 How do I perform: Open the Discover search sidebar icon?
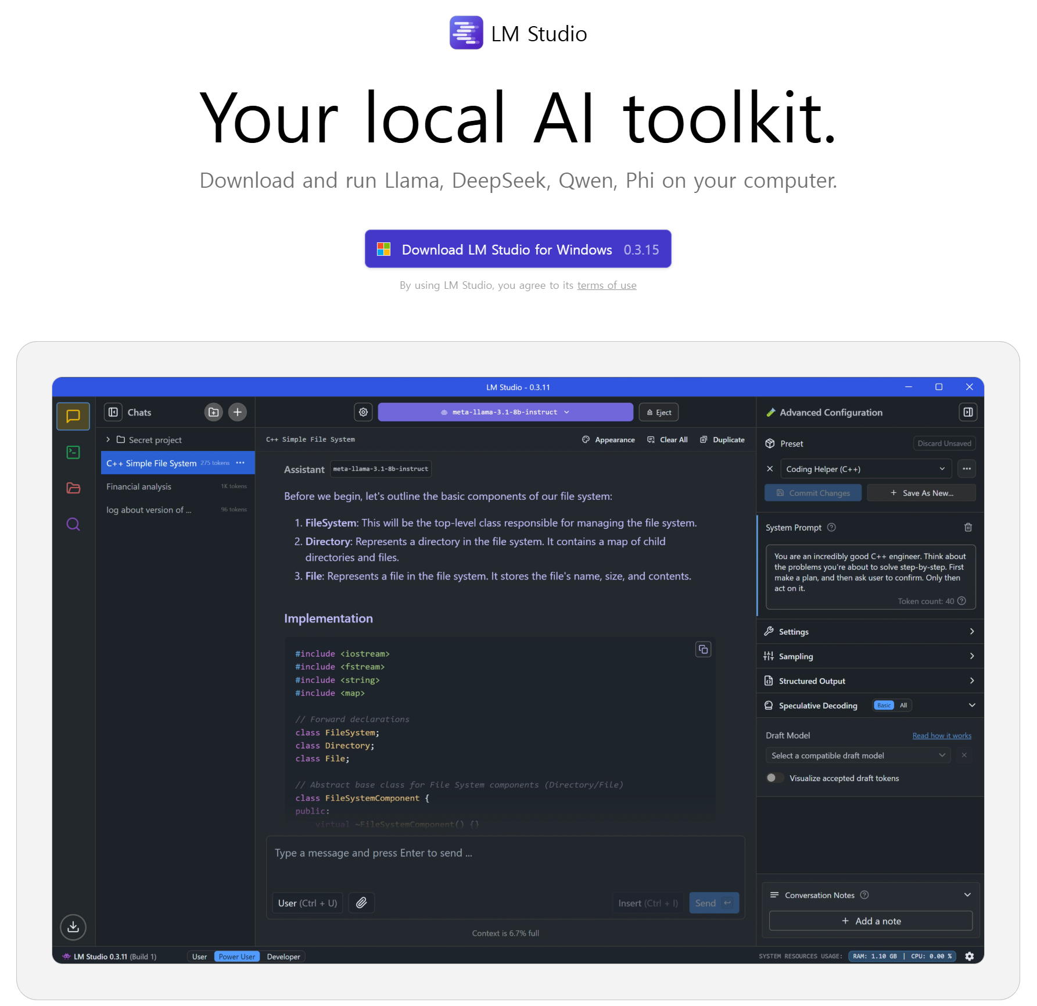click(73, 524)
